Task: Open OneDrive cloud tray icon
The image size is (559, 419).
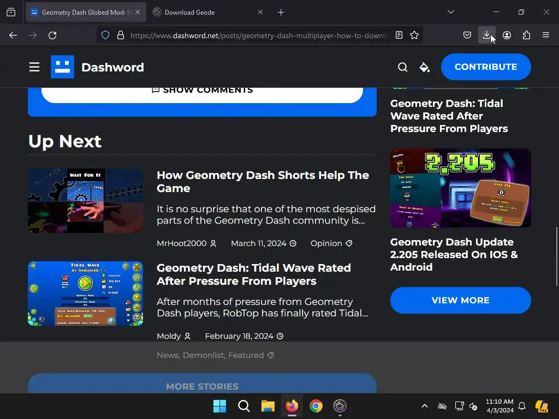Action: click(442, 406)
